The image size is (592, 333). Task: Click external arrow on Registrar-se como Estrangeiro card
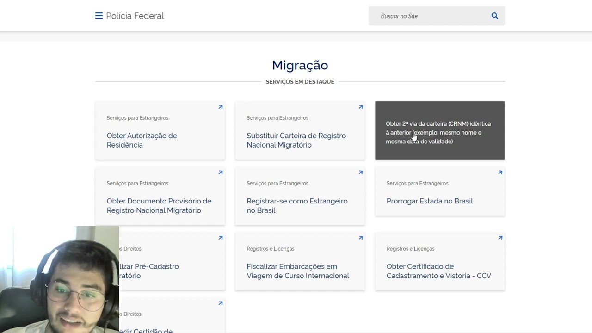[x=361, y=173]
